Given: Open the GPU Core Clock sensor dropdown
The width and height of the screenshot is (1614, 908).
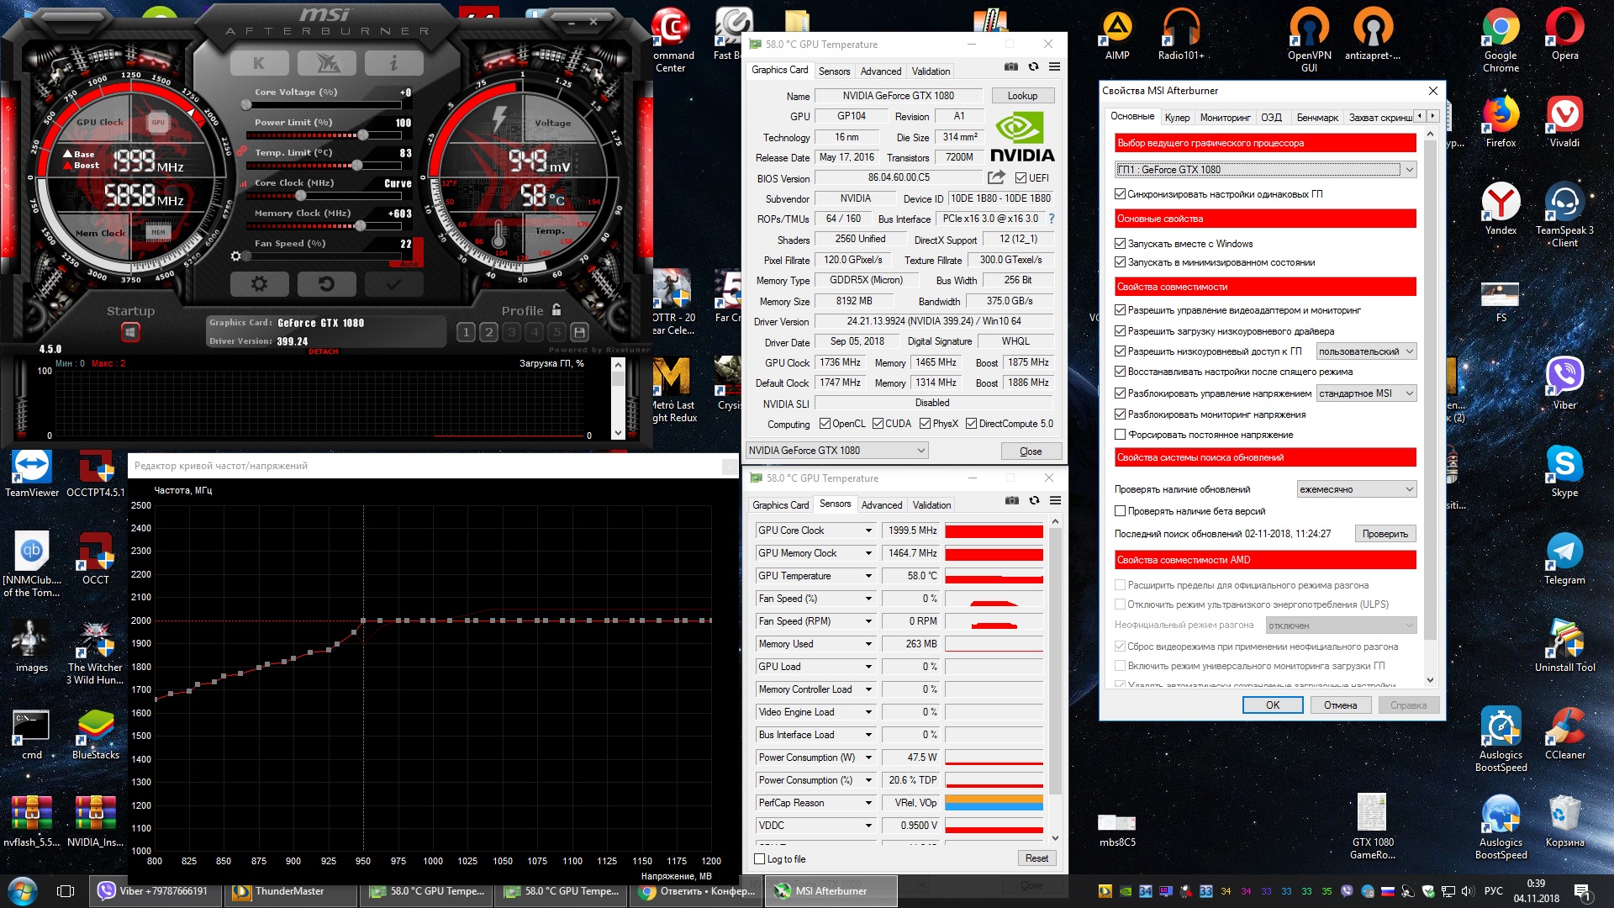Looking at the screenshot, I should point(868,531).
